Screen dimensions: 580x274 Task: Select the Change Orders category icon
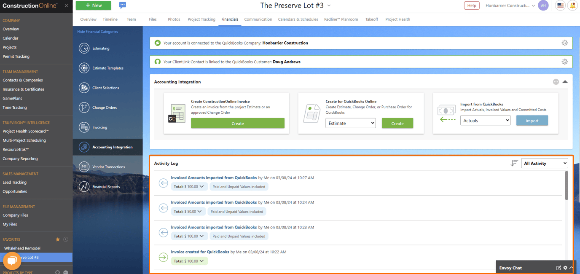click(x=85, y=107)
